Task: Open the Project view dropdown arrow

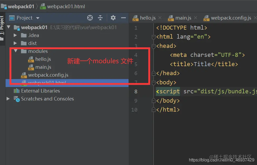Action: click(x=38, y=18)
